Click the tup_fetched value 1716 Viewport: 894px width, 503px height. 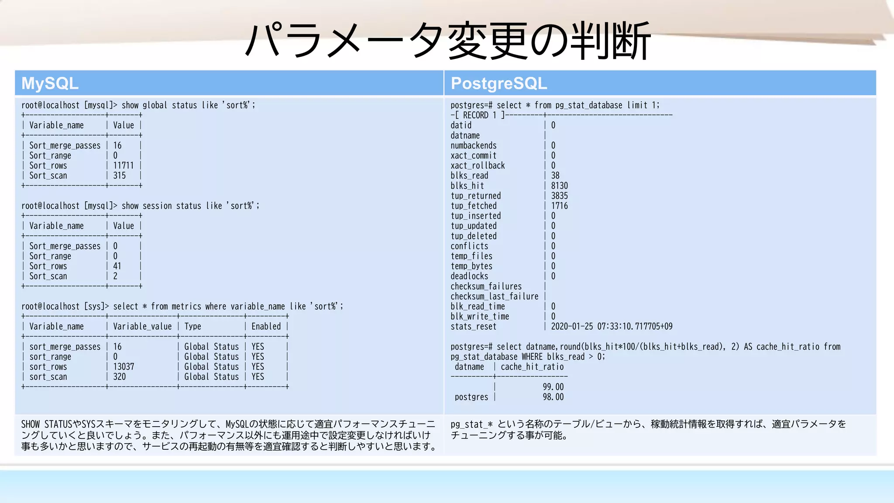point(559,206)
